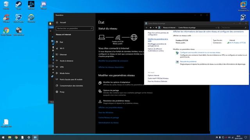Launch the Overwatch desktop shortcut

click(x=31, y=18)
